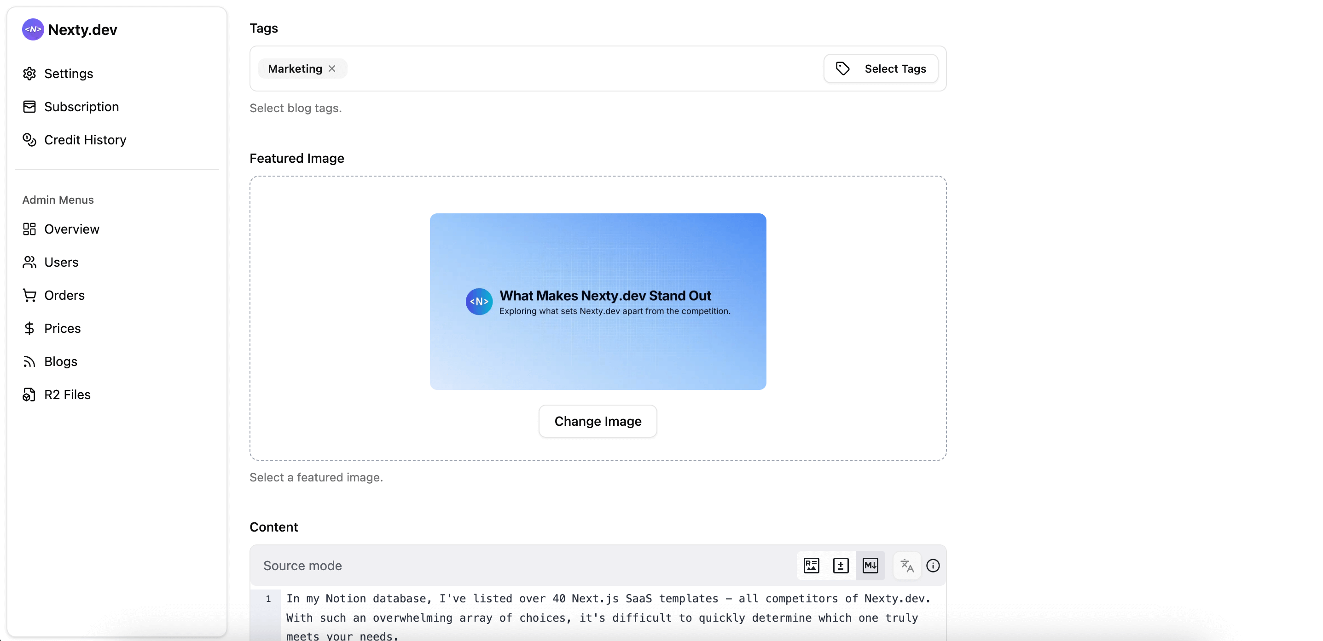The width and height of the screenshot is (1323, 641).
Task: Click the Change Image button
Action: 598,421
